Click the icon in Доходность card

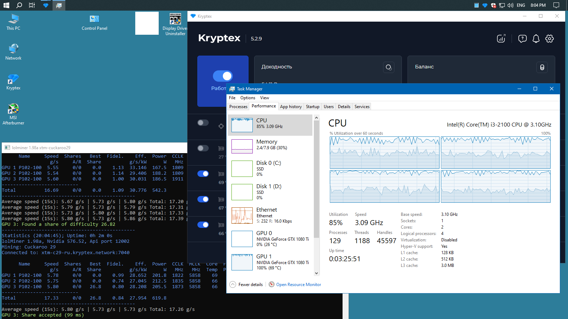click(x=388, y=67)
